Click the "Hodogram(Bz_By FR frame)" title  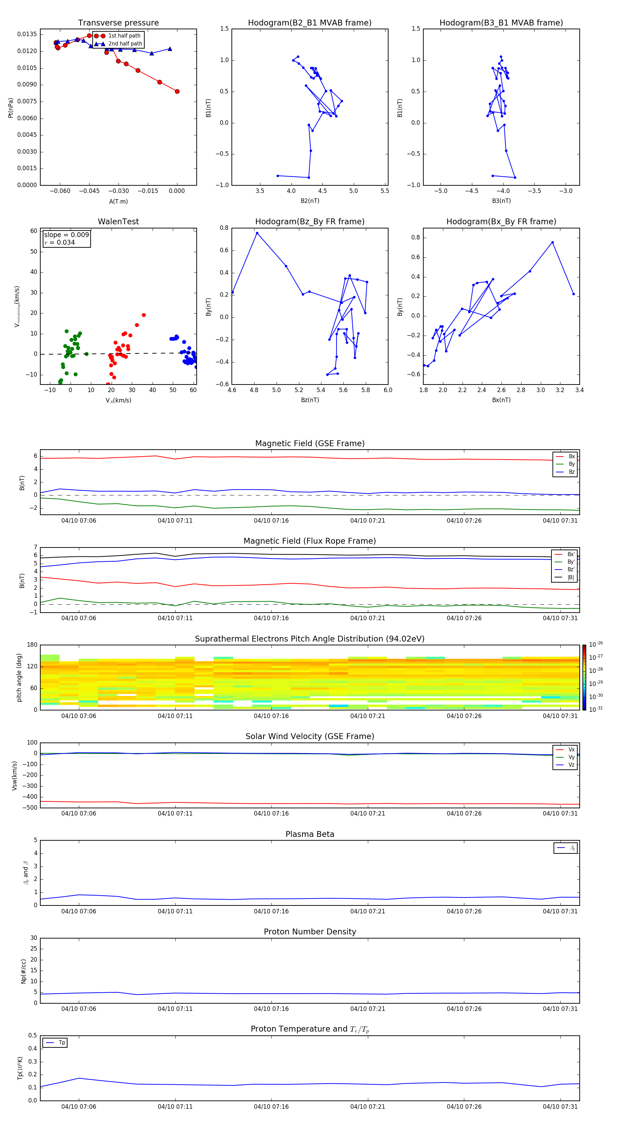pyautogui.click(x=310, y=222)
